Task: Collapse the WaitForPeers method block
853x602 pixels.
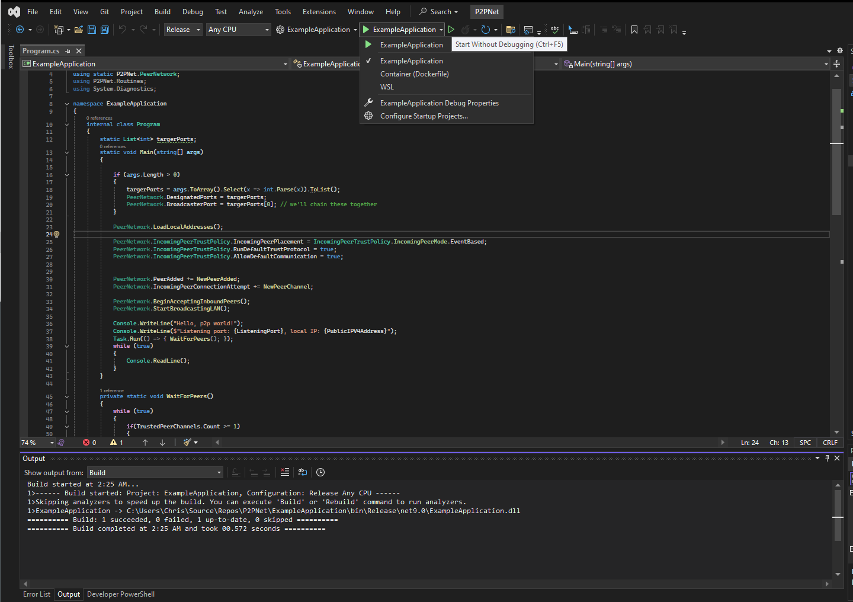Action: point(67,396)
